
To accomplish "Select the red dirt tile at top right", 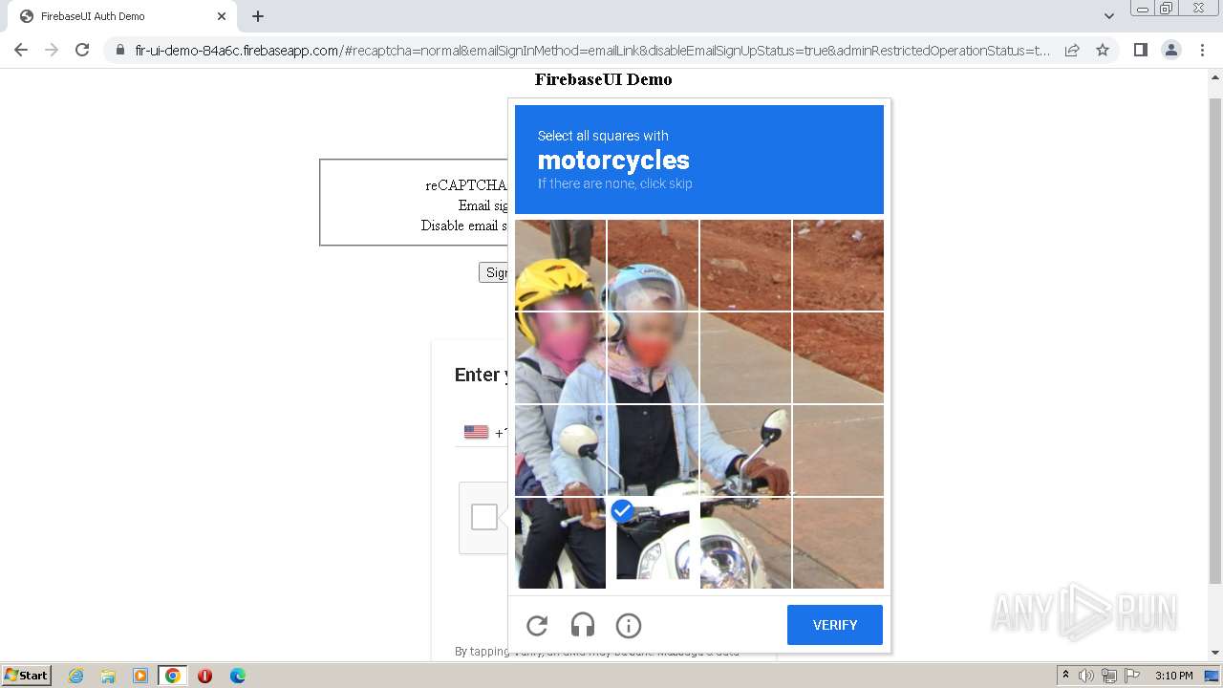I will tap(838, 266).
